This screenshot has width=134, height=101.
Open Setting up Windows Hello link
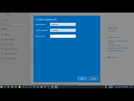[116, 51]
